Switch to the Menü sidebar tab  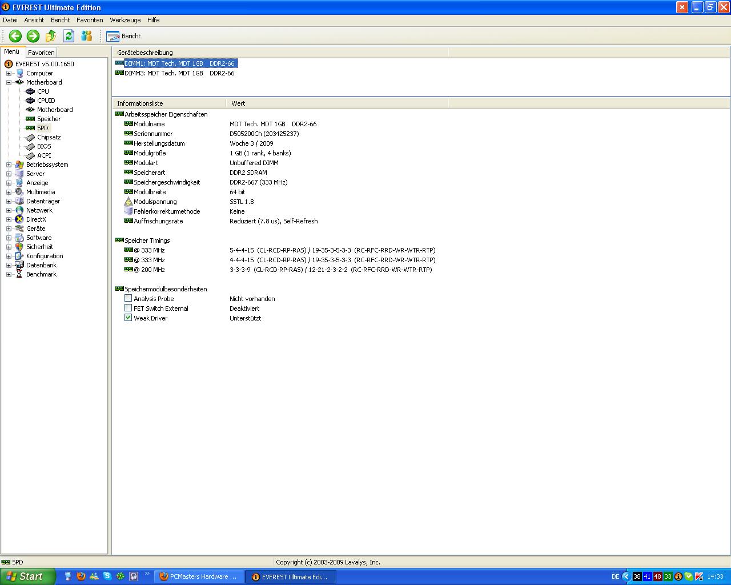click(12, 51)
